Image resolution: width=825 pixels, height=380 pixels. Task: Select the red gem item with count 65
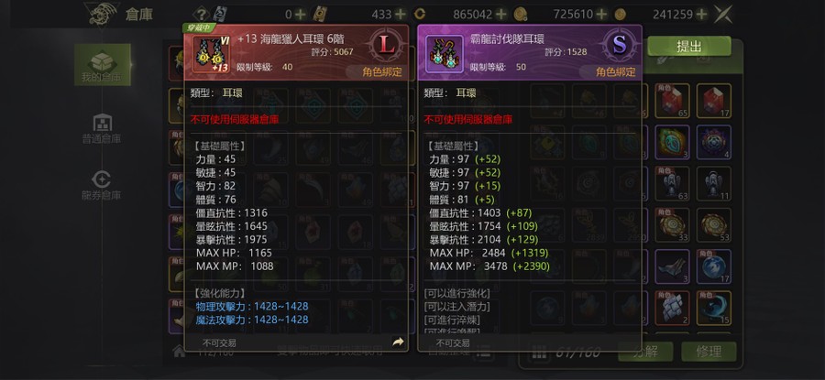pyautogui.click(x=672, y=101)
